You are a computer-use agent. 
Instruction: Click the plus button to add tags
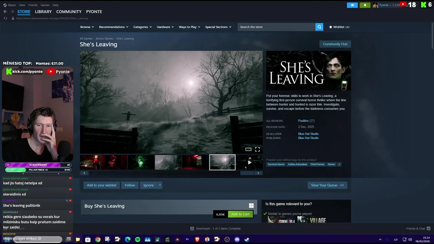click(x=339, y=164)
